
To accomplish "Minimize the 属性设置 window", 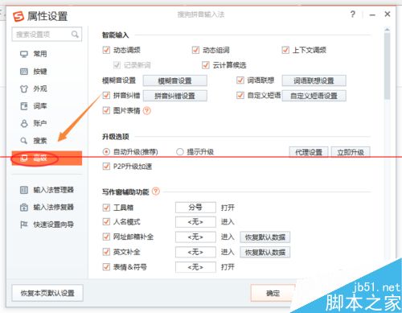I will (372, 14).
